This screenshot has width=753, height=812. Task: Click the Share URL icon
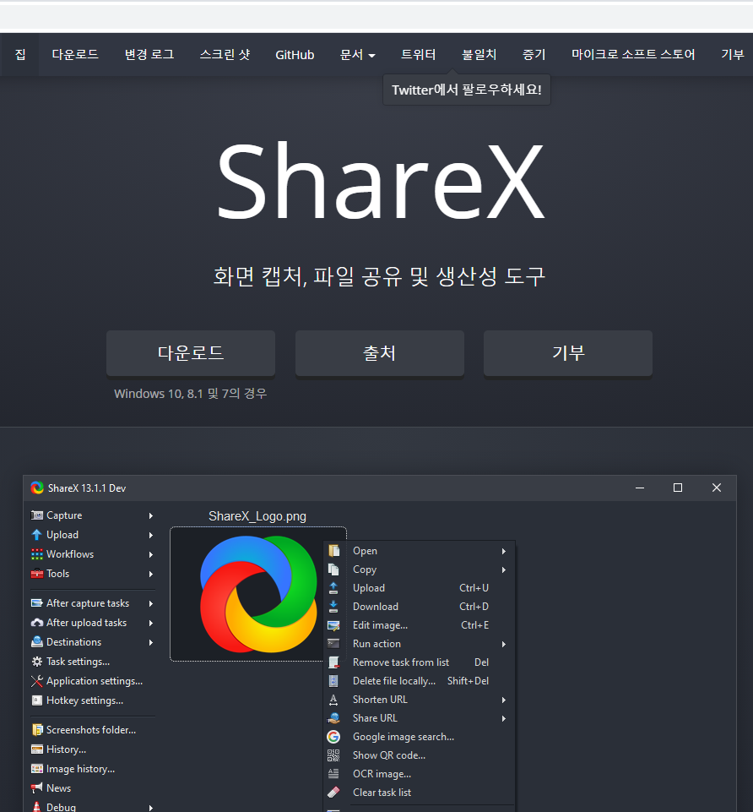point(333,717)
